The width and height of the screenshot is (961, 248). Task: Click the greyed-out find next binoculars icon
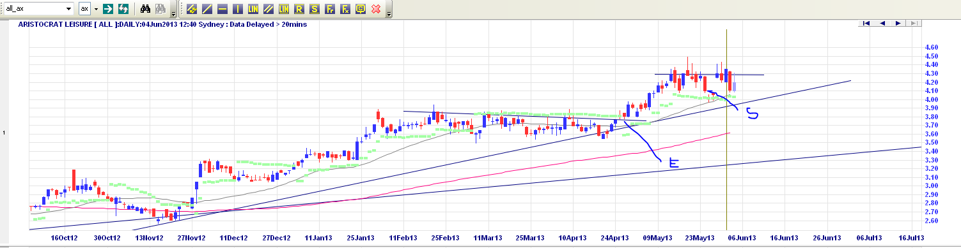(x=160, y=9)
